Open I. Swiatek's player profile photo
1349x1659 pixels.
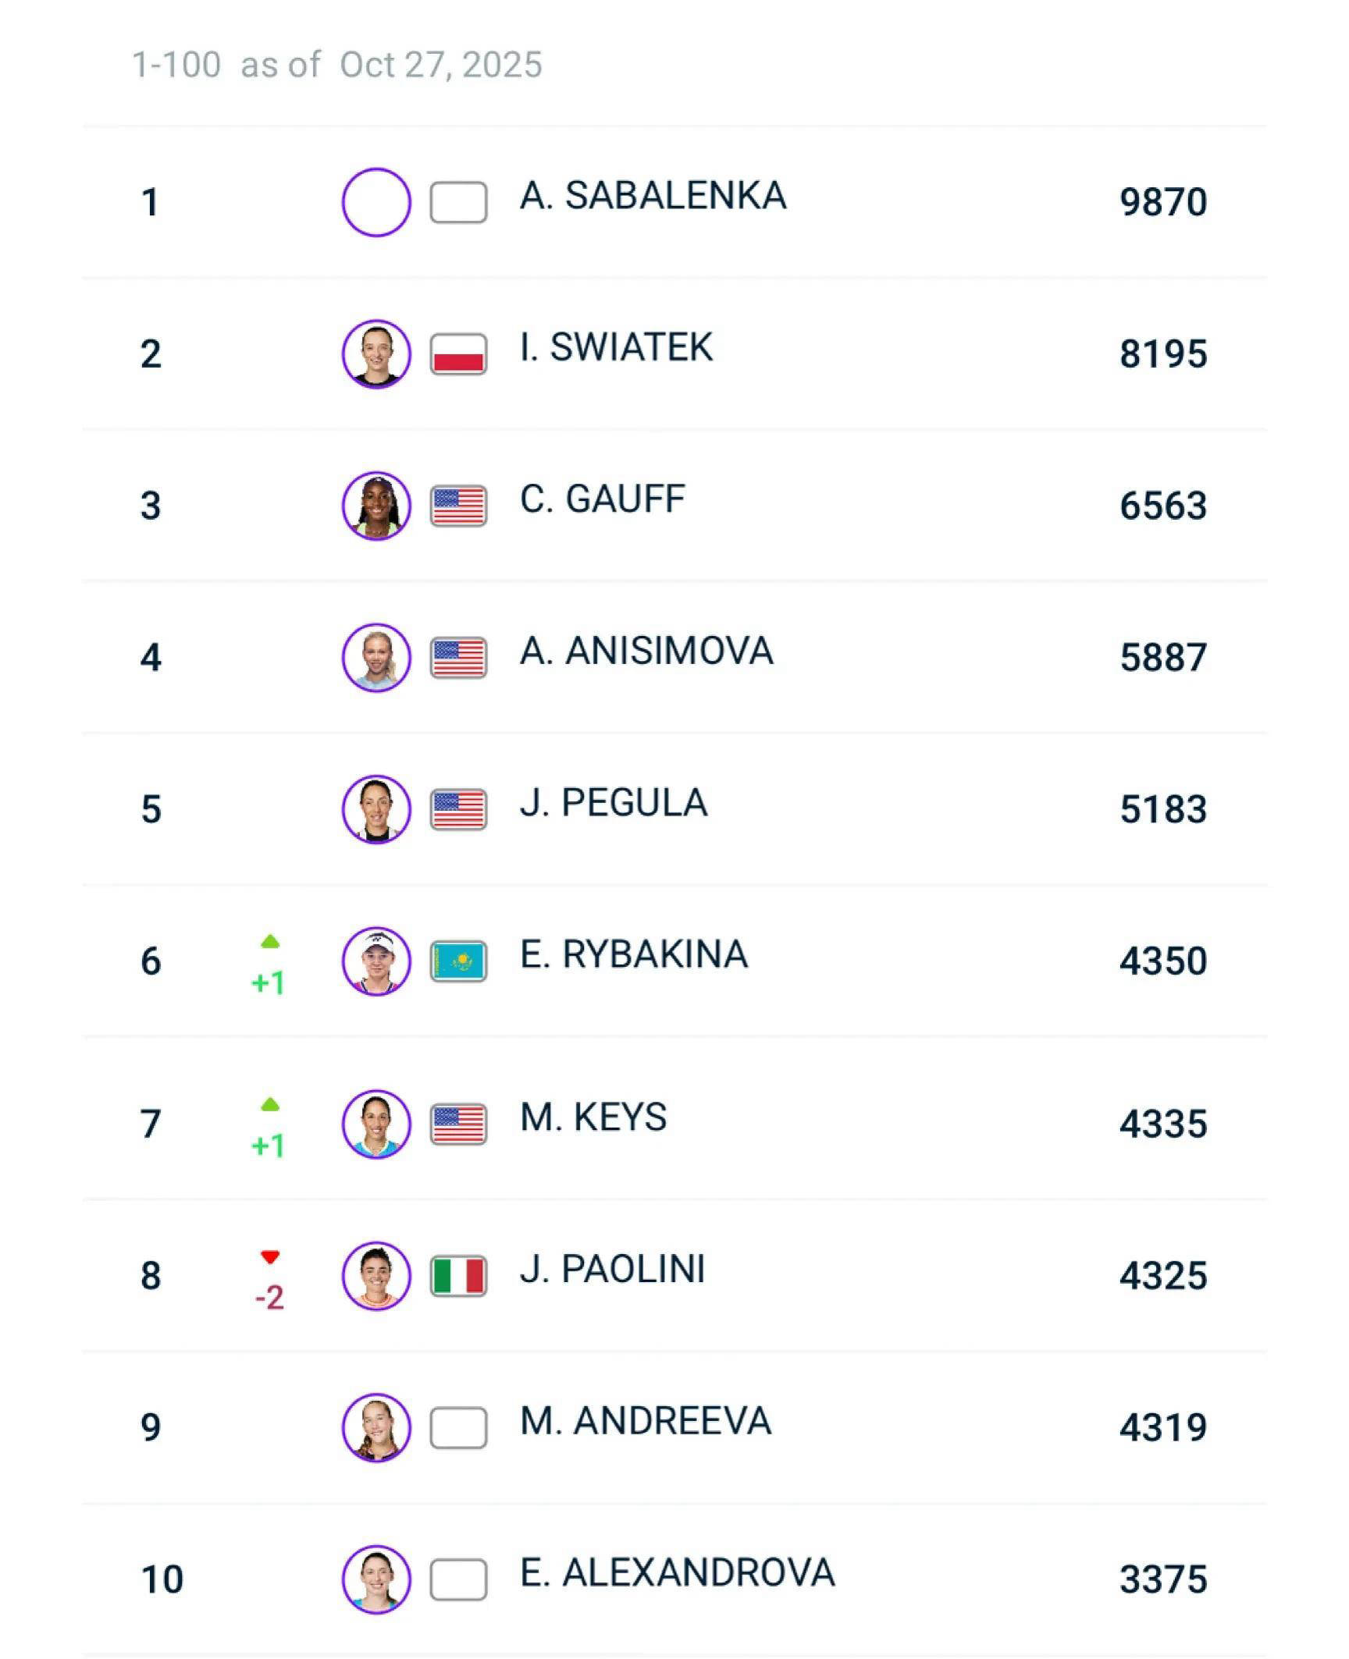(376, 354)
